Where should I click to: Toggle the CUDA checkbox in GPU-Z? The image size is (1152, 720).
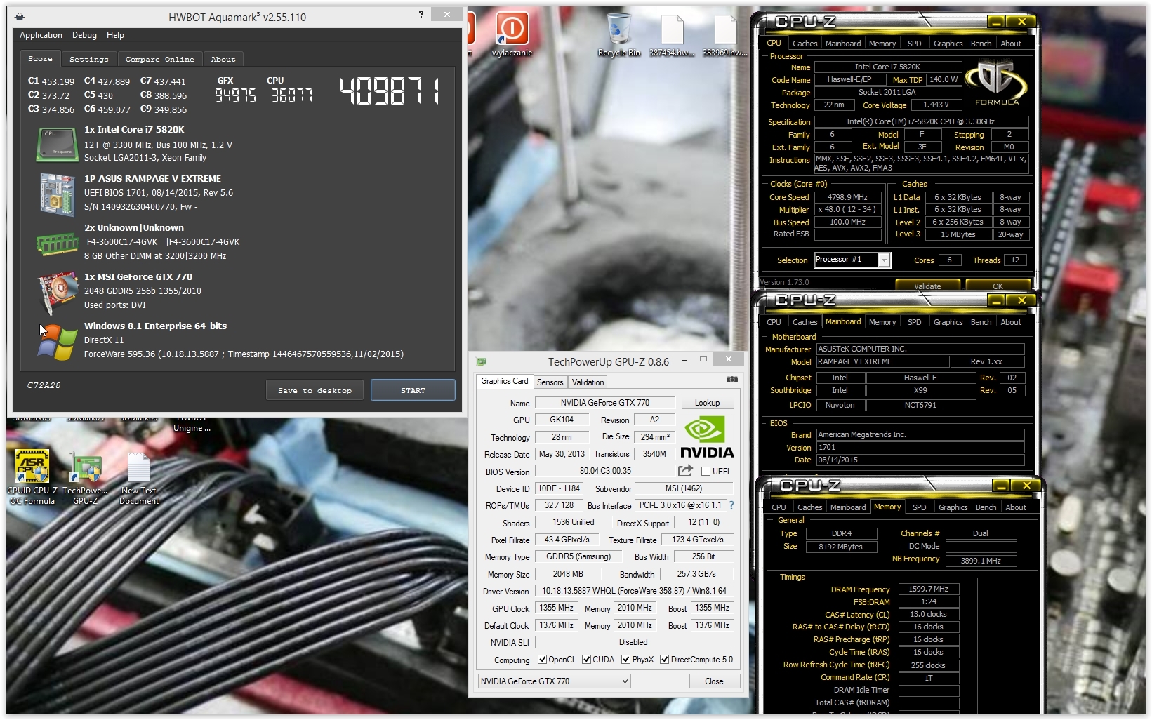[586, 660]
